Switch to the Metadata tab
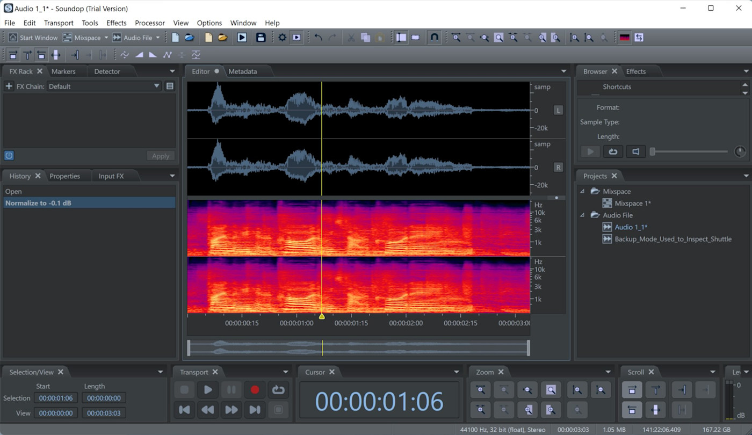Viewport: 752px width, 435px height. pos(242,71)
